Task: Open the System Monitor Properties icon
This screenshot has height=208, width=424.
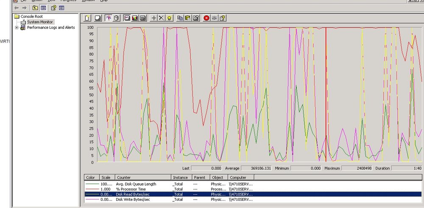Action: pyautogui.click(x=196, y=18)
